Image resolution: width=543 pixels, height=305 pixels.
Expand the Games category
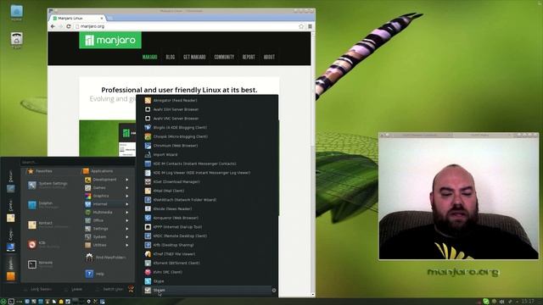[x=107, y=188]
